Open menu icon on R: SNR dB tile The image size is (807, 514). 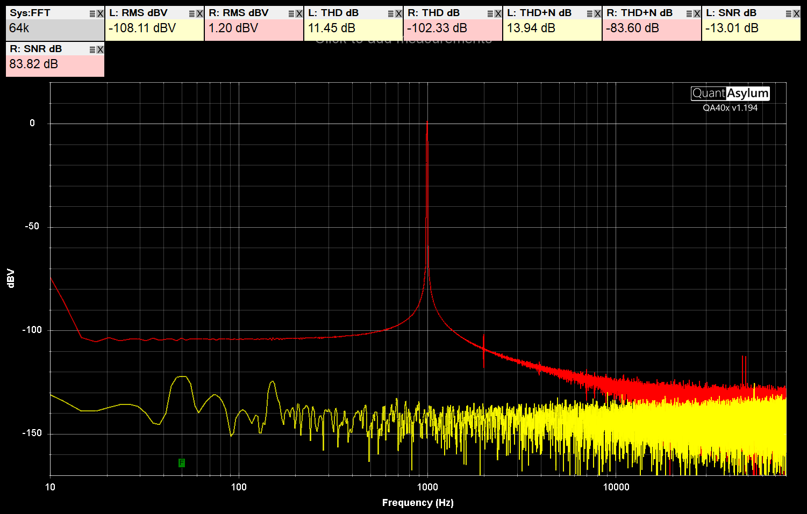tap(92, 49)
